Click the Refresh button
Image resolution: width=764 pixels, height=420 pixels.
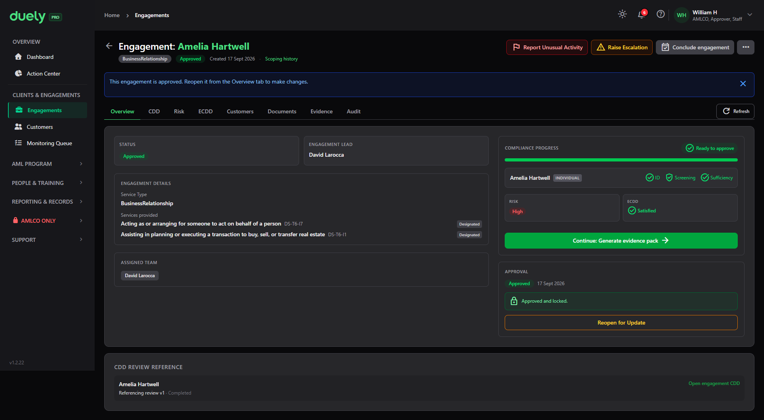(x=735, y=111)
